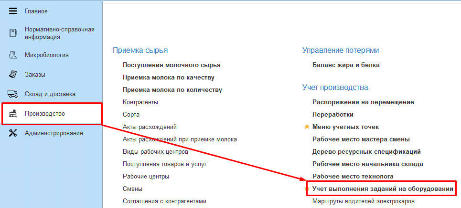Open Нормативно-справочная информация section
This screenshot has width=461, height=208.
(x=59, y=33)
